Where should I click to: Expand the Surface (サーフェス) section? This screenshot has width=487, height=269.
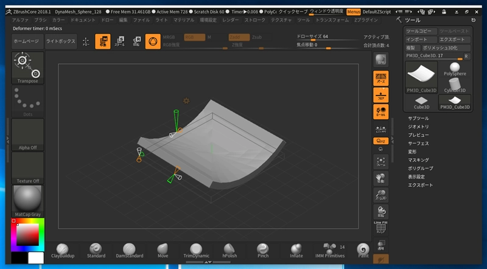(418, 144)
